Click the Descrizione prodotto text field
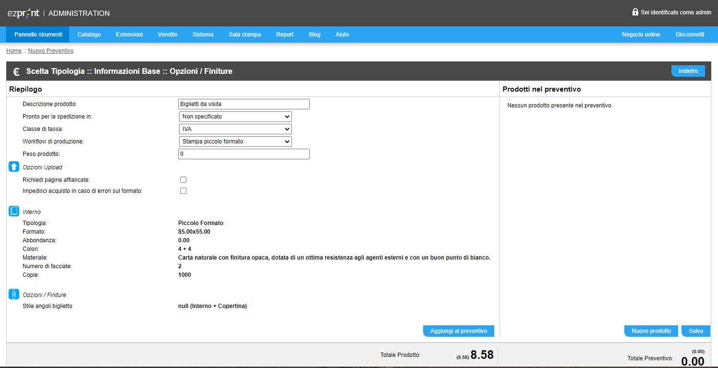The width and height of the screenshot is (718, 368). (x=244, y=104)
